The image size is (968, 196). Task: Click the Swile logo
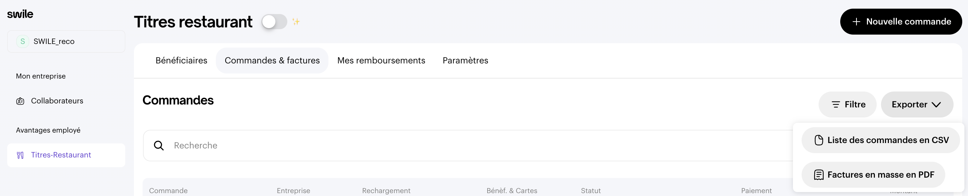click(x=20, y=14)
